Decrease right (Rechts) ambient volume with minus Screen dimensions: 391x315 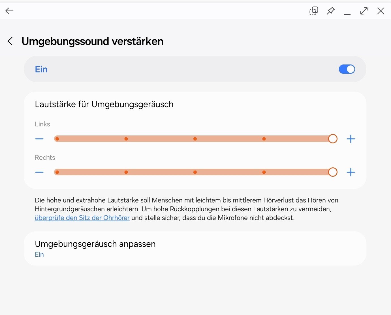tap(39, 172)
